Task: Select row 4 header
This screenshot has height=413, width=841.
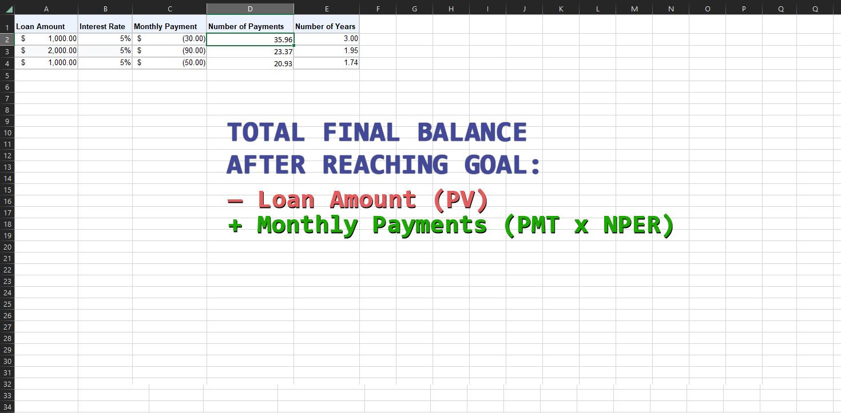Action: pyautogui.click(x=7, y=63)
